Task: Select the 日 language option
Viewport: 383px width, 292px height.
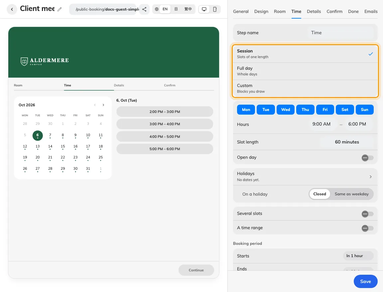Action: 176,9
